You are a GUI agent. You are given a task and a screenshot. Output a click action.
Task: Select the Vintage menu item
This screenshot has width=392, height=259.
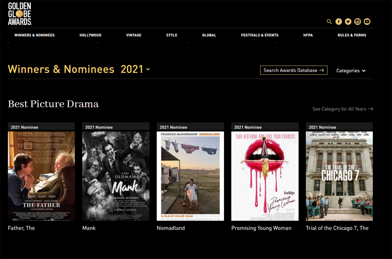(x=134, y=35)
